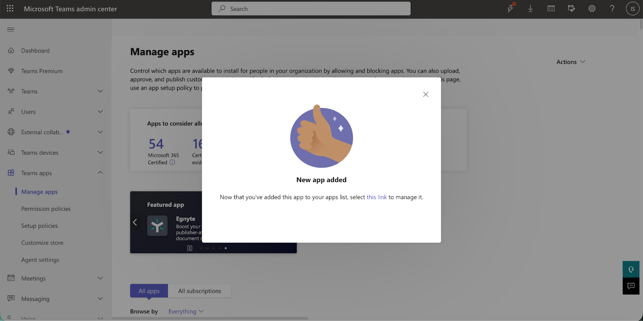
Task: Click the help question mark icon
Action: (612, 8)
